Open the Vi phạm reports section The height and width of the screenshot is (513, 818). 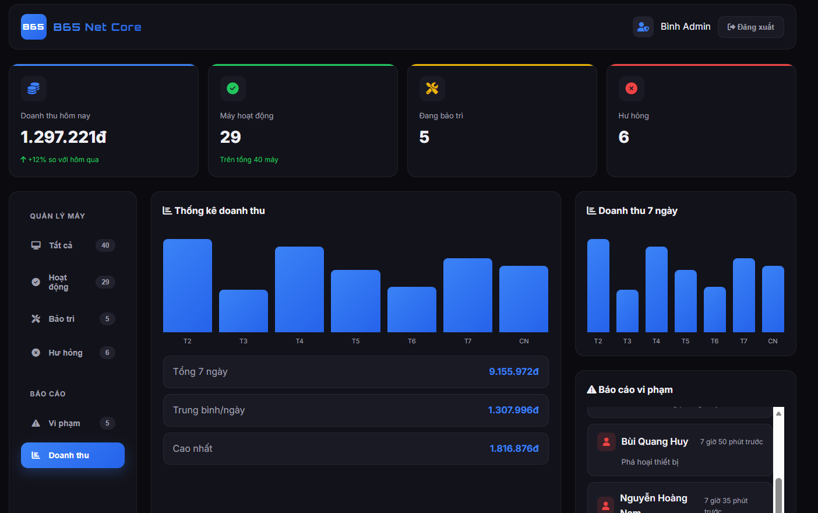pyautogui.click(x=72, y=423)
